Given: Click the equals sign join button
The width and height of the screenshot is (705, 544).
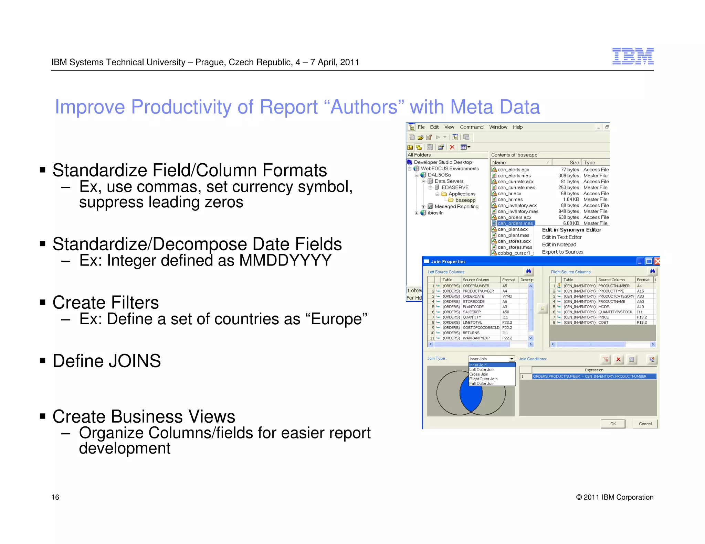Looking at the screenshot, I should click(542, 308).
